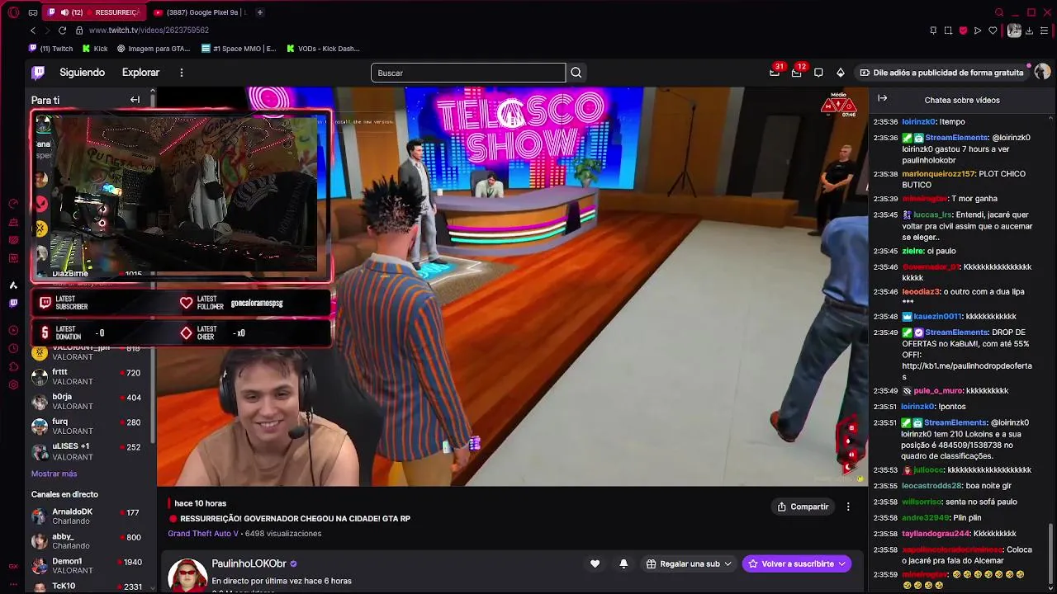Open browser downloads icon
1057x594 pixels.
pyautogui.click(x=1030, y=31)
